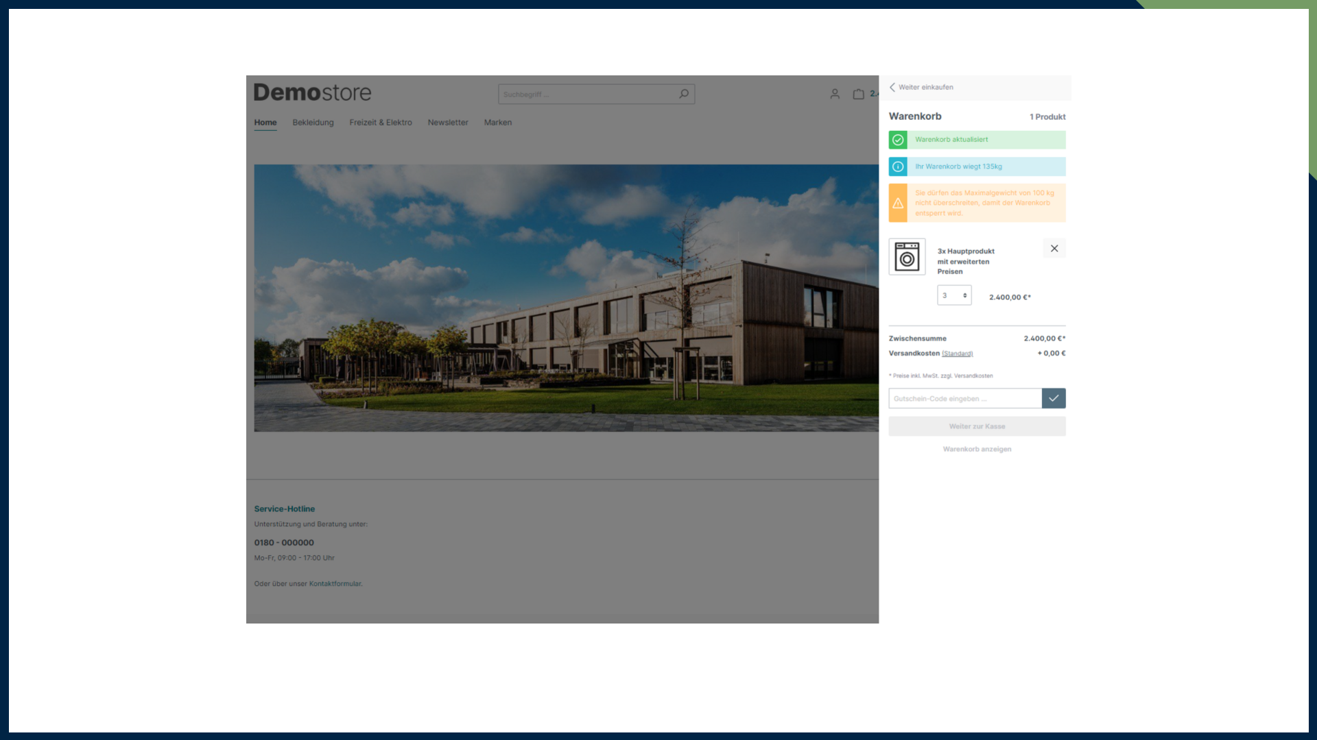Screen dimensions: 1317x740
Task: Click the blue info circle icon
Action: click(x=898, y=166)
